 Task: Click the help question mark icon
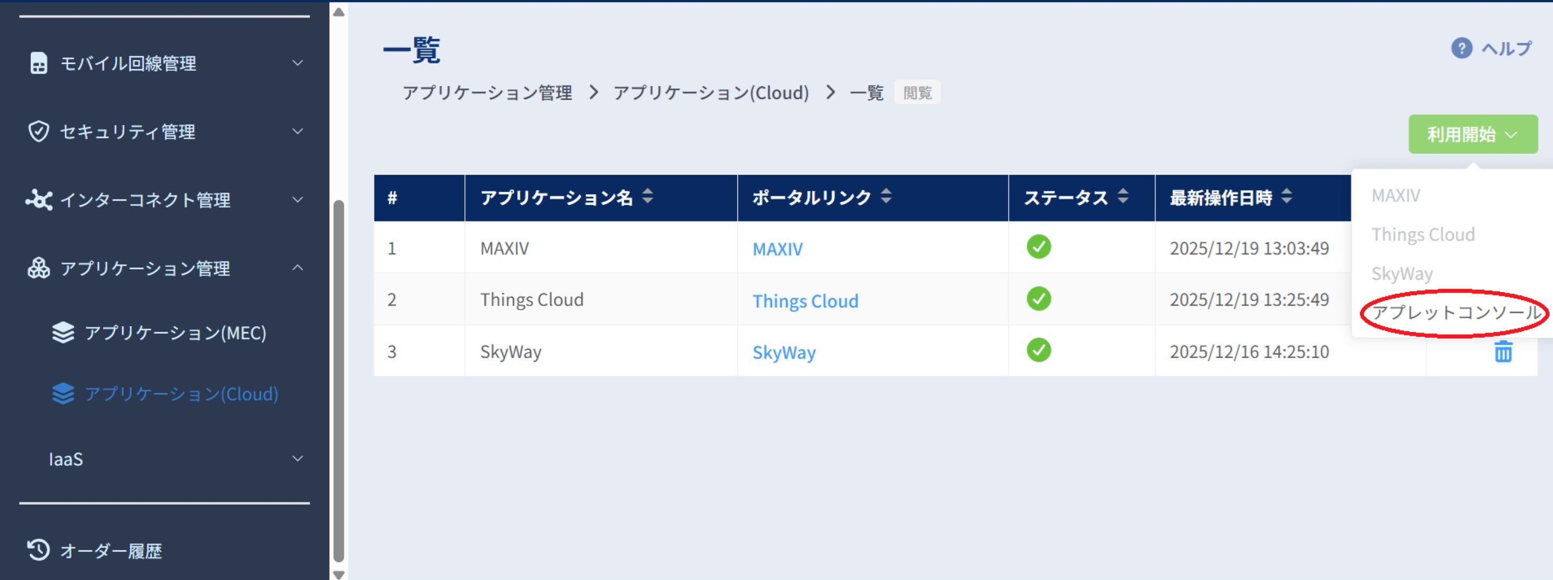[x=1461, y=48]
